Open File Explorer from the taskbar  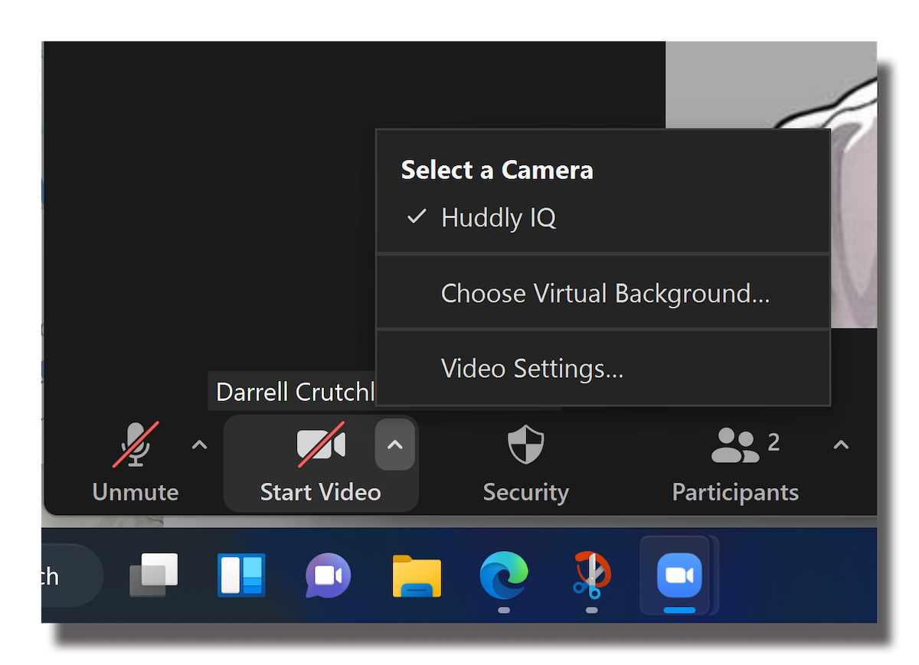click(417, 575)
